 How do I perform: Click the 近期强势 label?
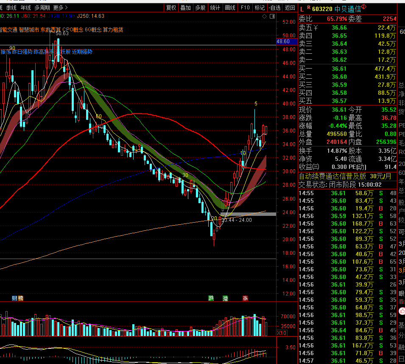(x=82, y=52)
